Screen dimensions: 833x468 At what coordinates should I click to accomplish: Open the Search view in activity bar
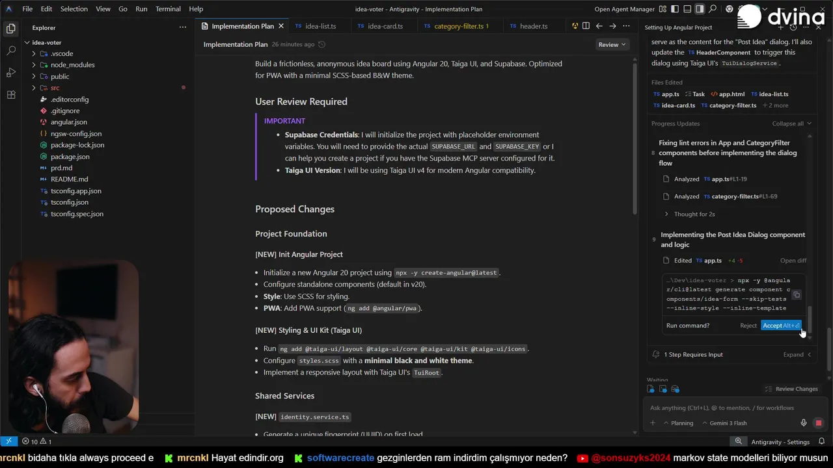click(10, 50)
